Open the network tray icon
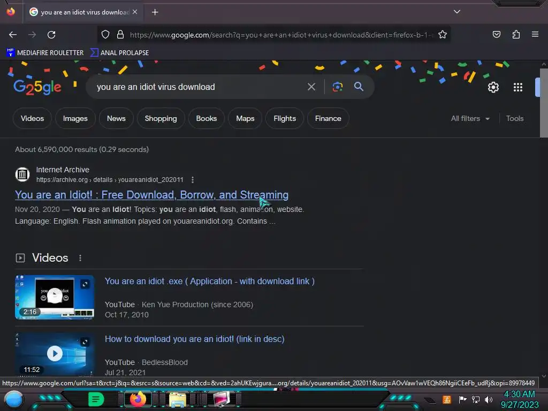Viewport: 548px width, 411px height. 476,399
